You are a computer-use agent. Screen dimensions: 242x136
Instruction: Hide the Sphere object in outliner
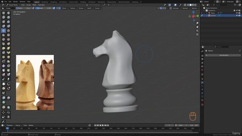[x=237, y=15]
